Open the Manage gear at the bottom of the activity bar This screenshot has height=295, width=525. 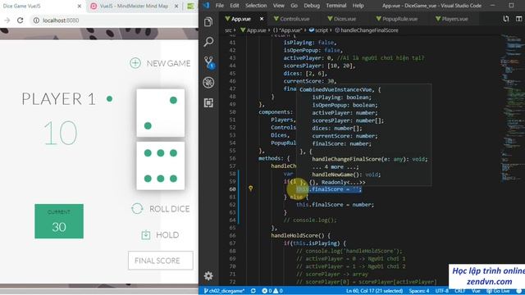click(x=208, y=276)
